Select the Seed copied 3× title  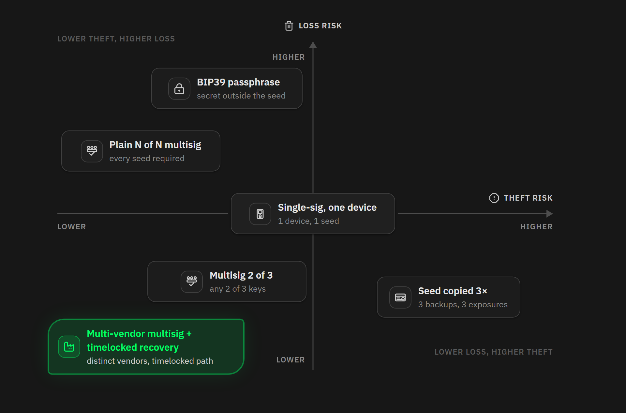[x=453, y=291]
